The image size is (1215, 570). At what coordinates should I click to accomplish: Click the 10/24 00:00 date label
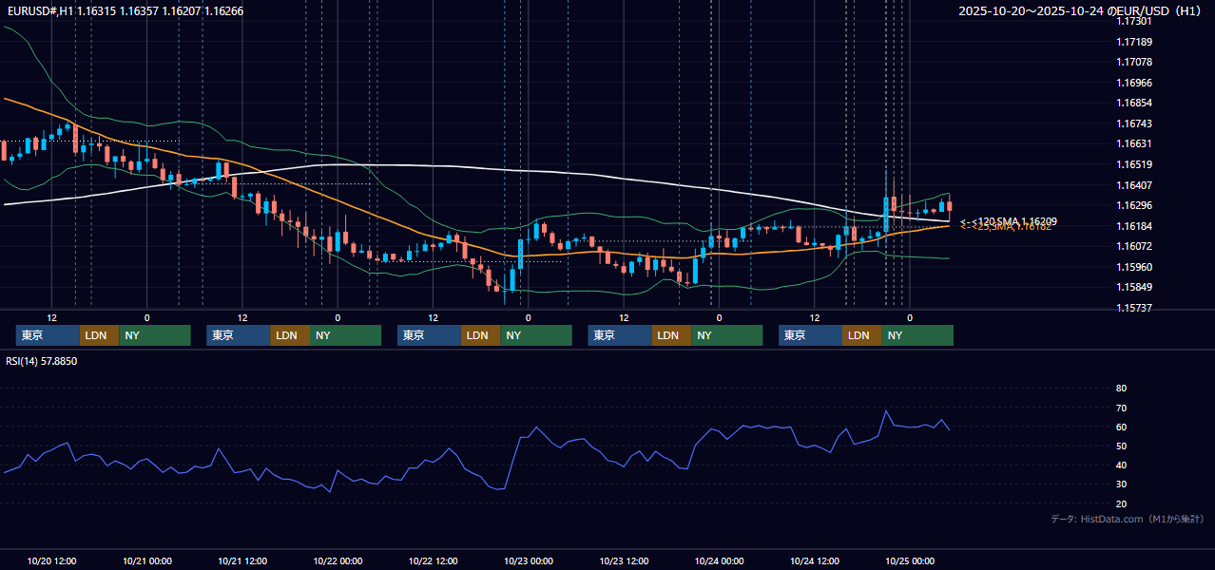719,560
